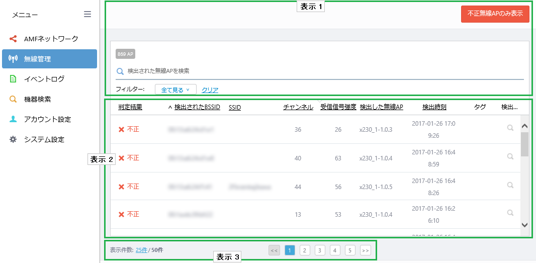Viewport: 536px width, 263px height.
Task: Click the システム設定 gear icon
Action: click(13, 139)
